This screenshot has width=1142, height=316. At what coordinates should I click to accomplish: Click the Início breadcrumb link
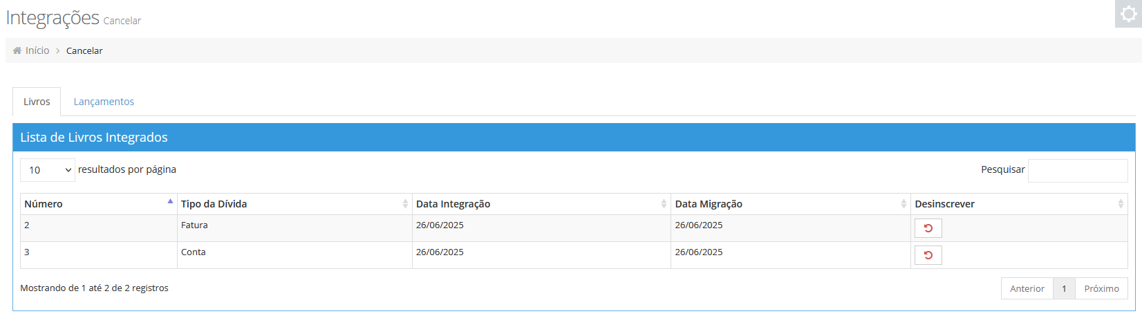point(37,50)
